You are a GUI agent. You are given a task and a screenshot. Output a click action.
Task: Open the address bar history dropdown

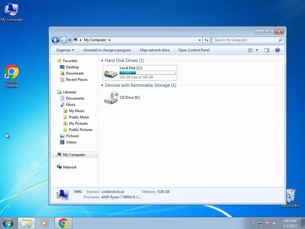200,40
